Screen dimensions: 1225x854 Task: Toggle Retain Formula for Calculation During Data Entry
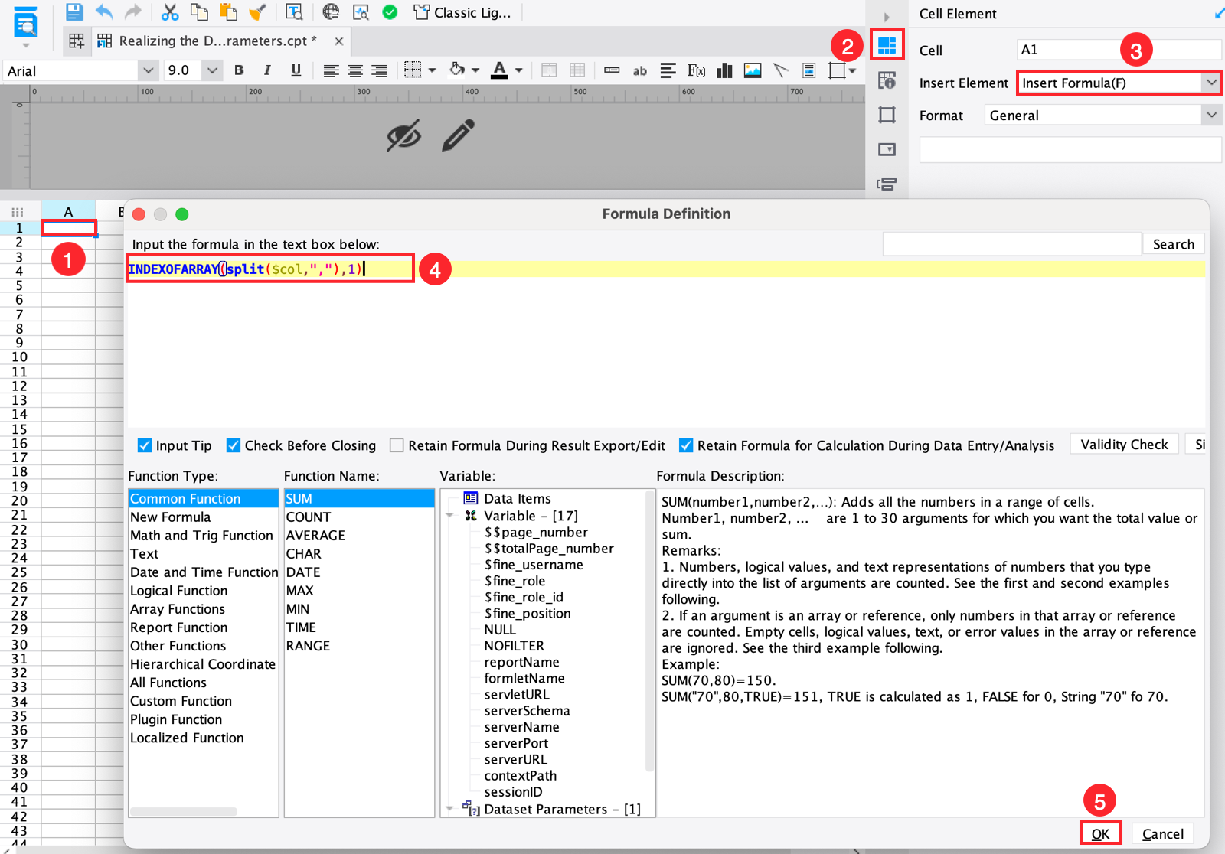pyautogui.click(x=686, y=445)
